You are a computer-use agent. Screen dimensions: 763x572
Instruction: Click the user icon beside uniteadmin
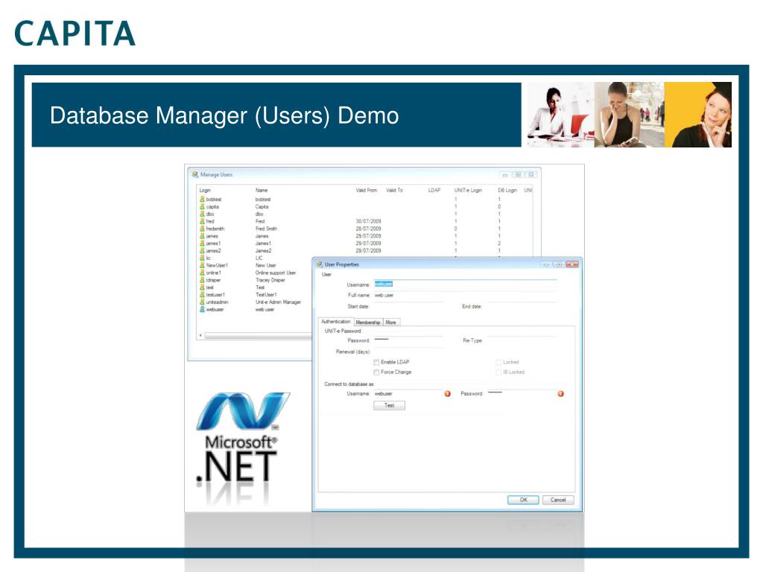pos(202,302)
